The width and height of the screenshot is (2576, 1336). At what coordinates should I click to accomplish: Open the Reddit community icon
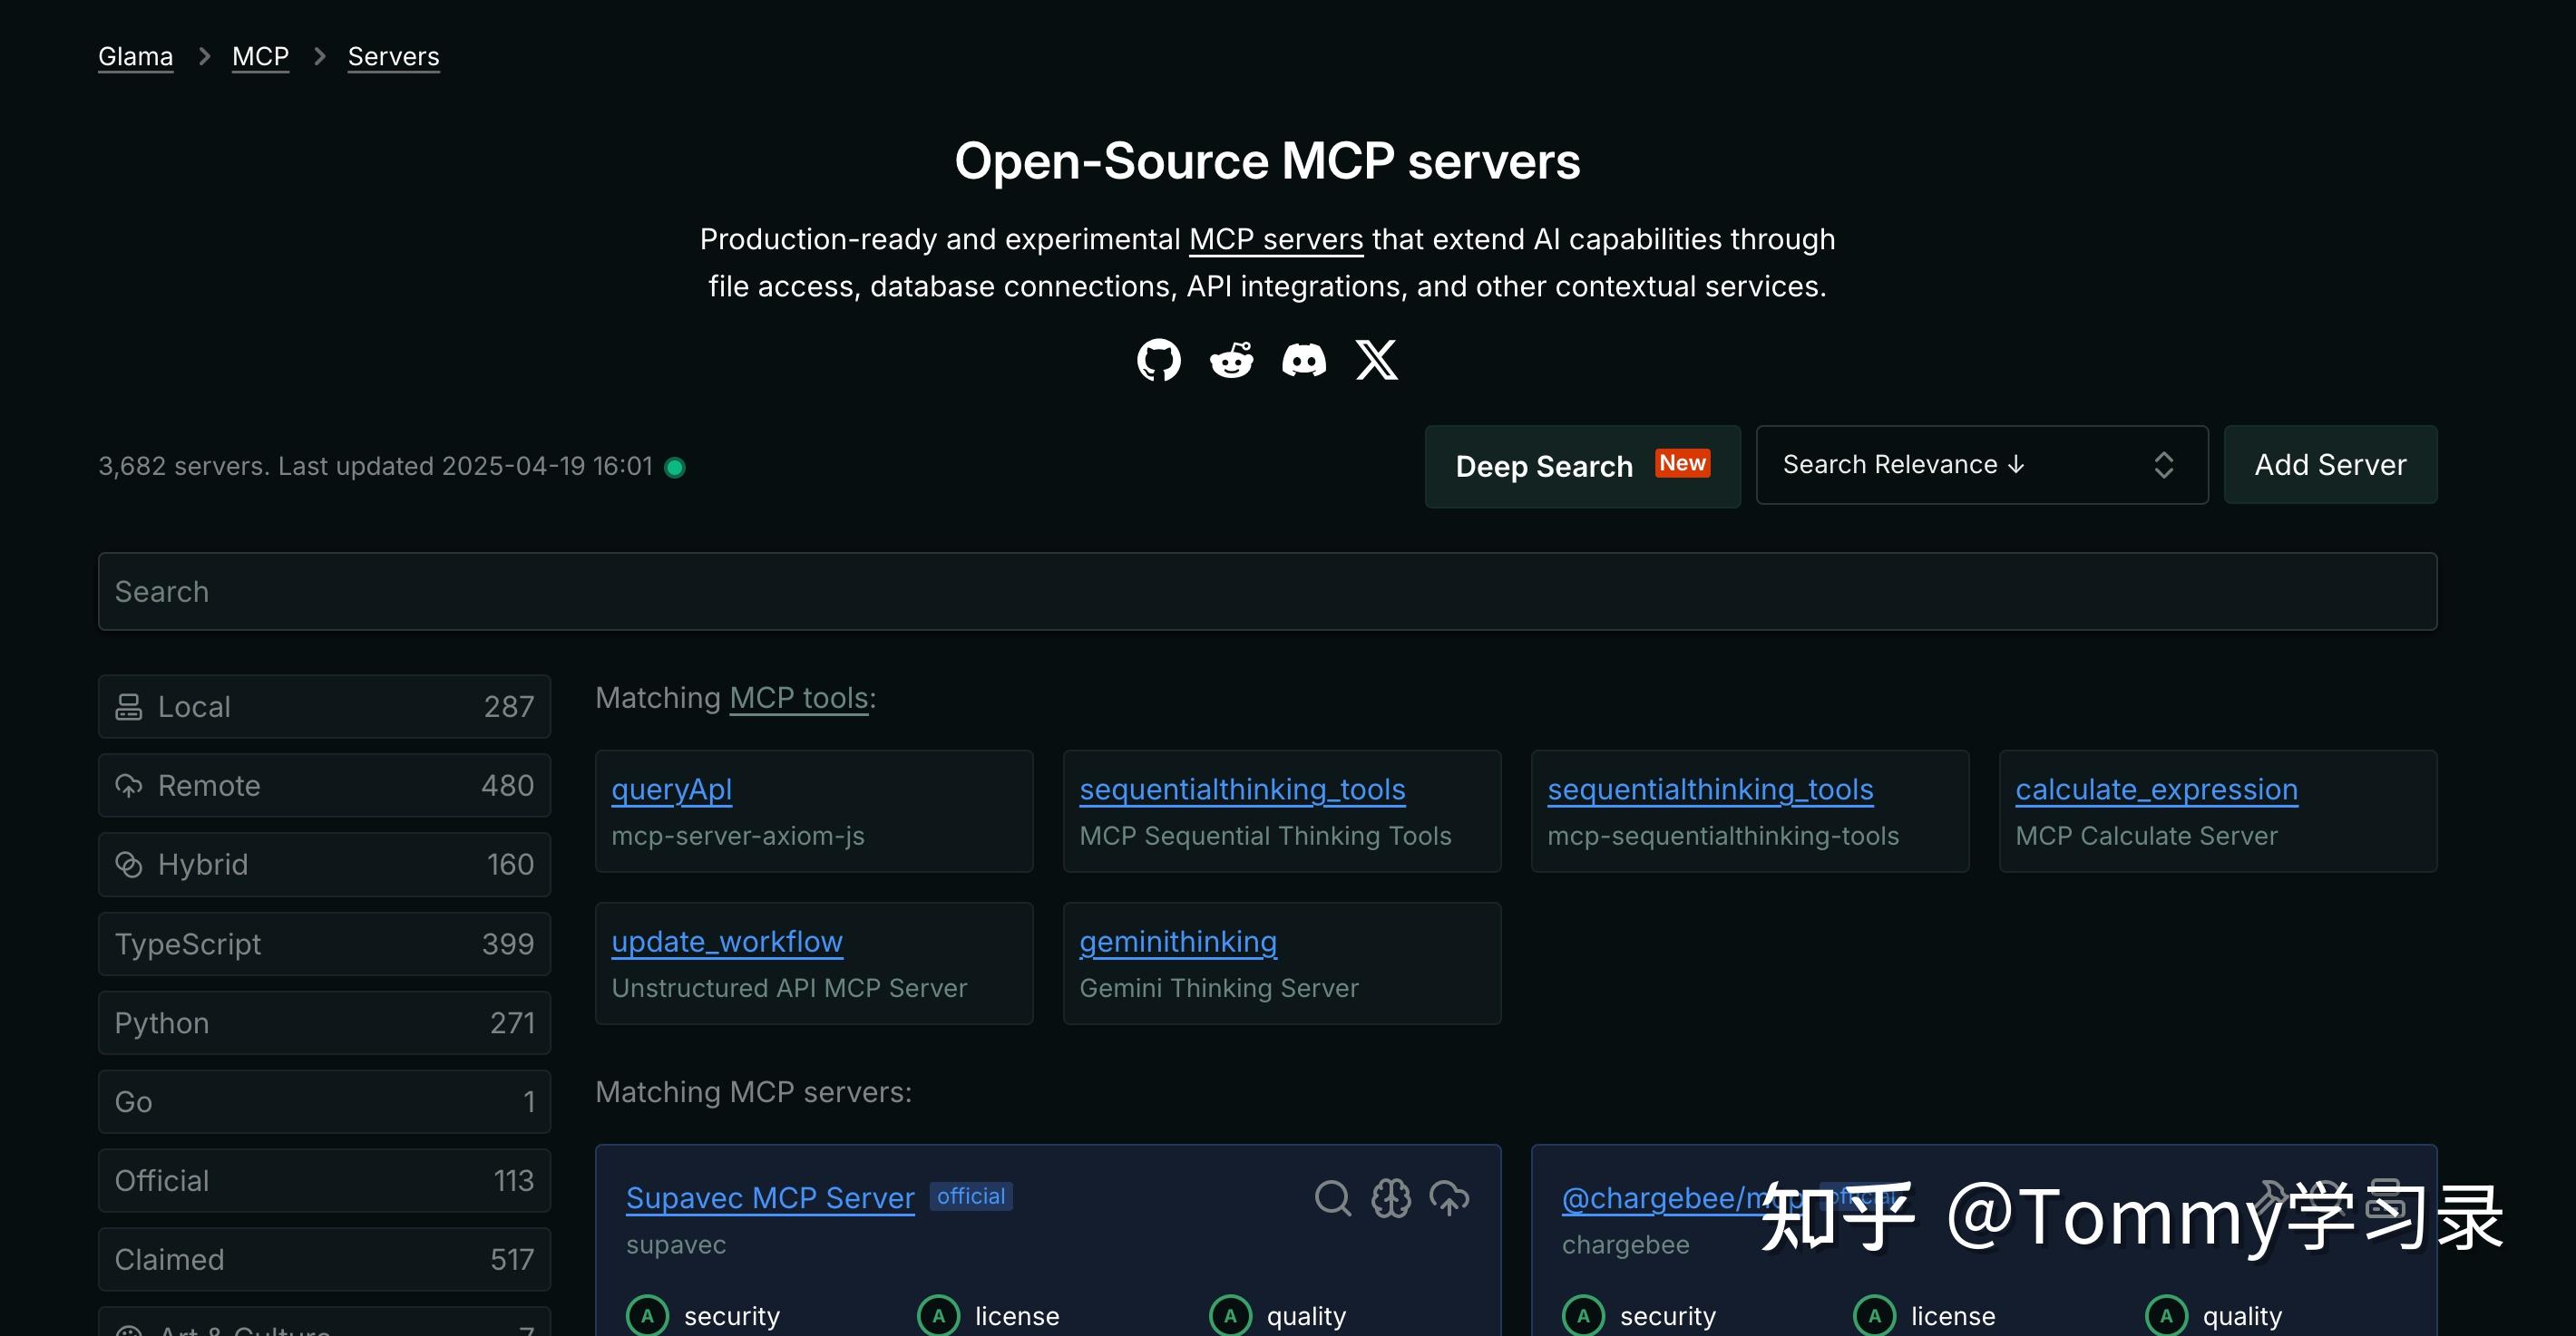1231,361
